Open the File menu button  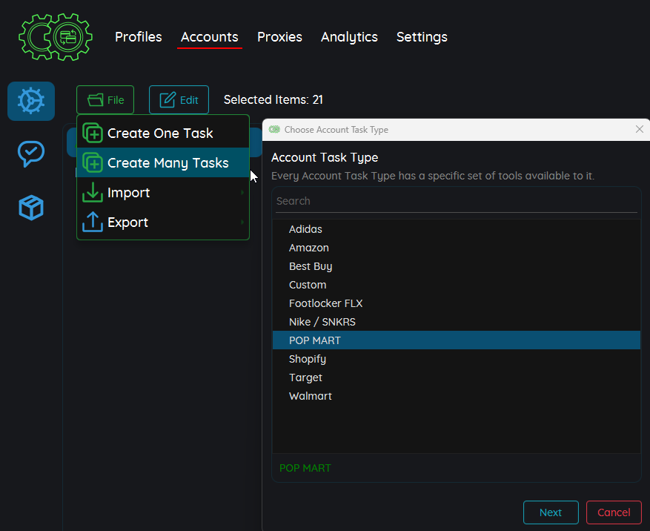(x=105, y=100)
